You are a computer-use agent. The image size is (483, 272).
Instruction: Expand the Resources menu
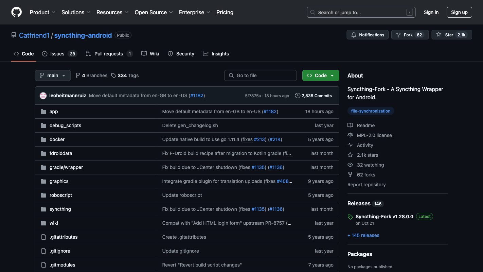(112, 12)
